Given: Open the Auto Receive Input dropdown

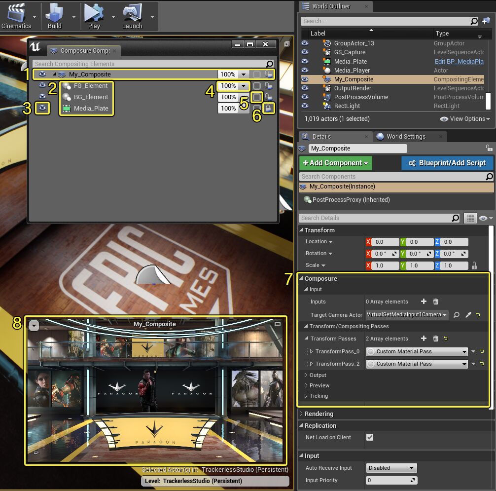Looking at the screenshot, I should [391, 468].
